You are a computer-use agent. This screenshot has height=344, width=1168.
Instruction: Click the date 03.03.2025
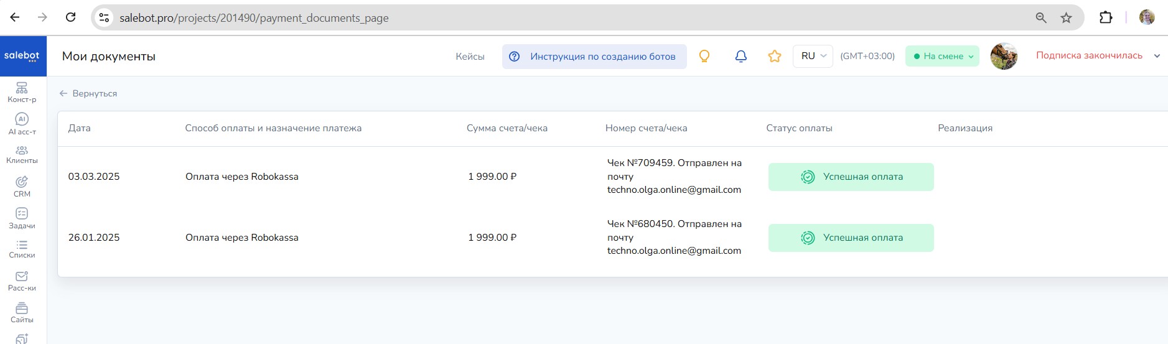pyautogui.click(x=94, y=177)
